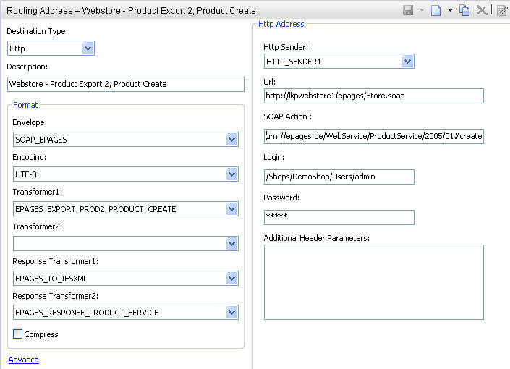Click the Duplicate record icon
The image size is (510, 369).
464,10
